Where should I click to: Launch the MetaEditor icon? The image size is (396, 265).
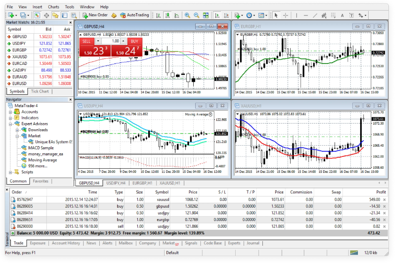click(114, 16)
